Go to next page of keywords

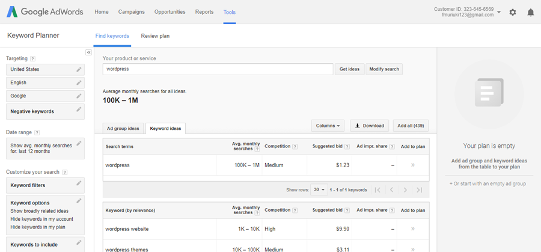pyautogui.click(x=405, y=190)
